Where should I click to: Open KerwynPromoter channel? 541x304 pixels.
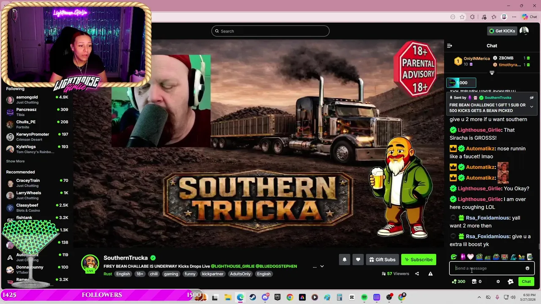click(37, 137)
